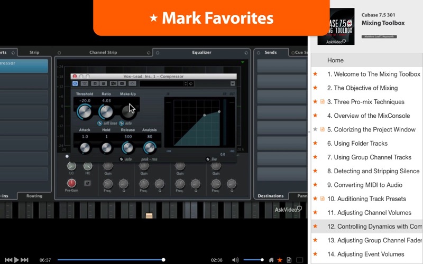
Task: Skip to the previous video
Action: [x=8, y=260]
